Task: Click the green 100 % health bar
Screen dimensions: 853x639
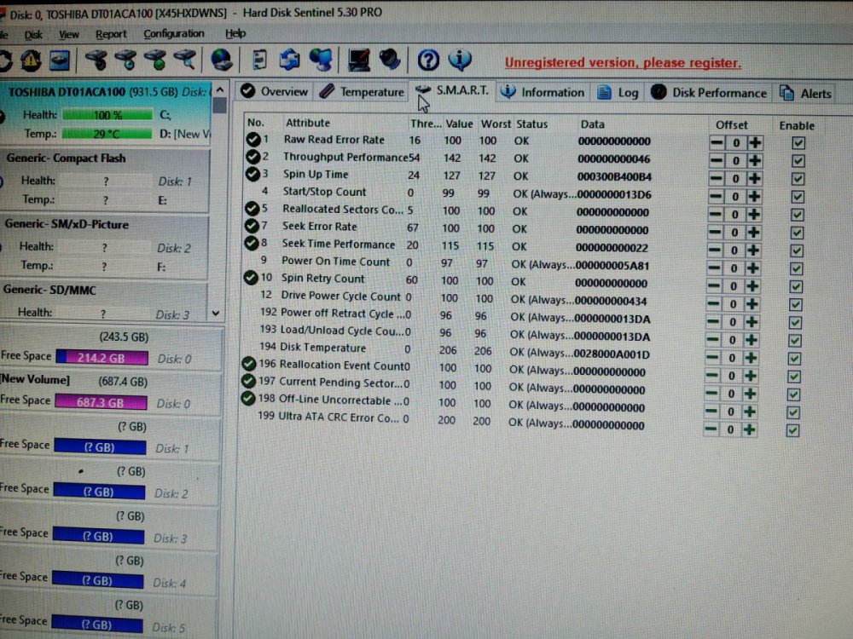Action: [x=107, y=115]
